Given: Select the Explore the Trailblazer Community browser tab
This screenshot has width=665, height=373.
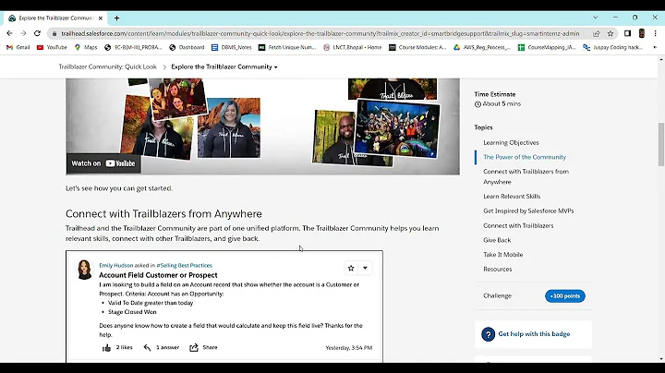Looking at the screenshot, I should coord(55,18).
